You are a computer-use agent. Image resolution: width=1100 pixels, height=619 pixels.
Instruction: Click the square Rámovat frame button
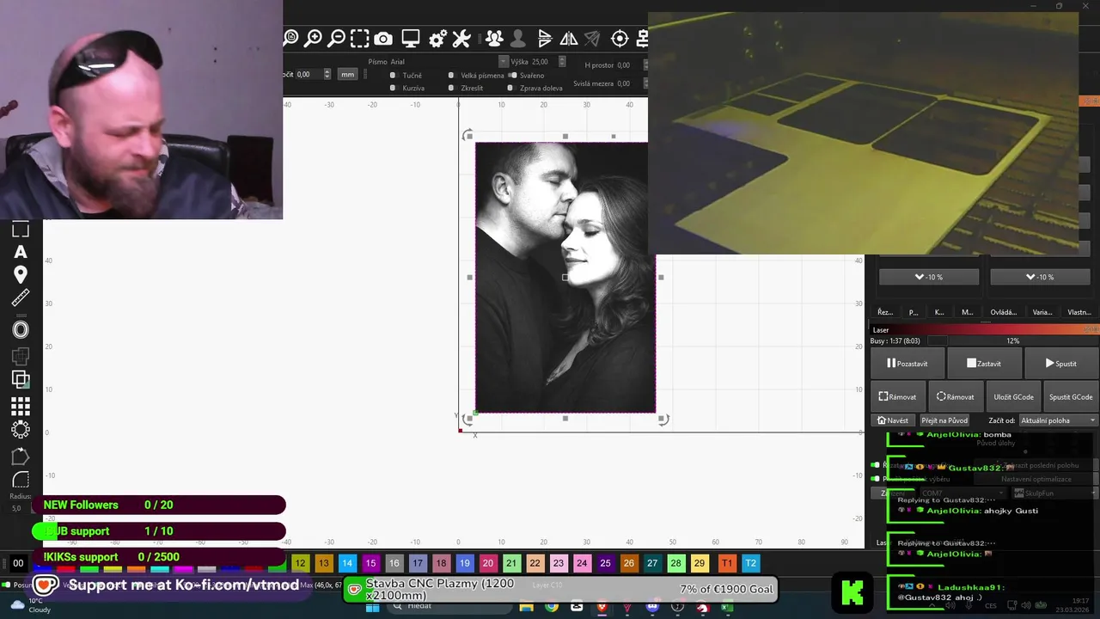point(898,396)
